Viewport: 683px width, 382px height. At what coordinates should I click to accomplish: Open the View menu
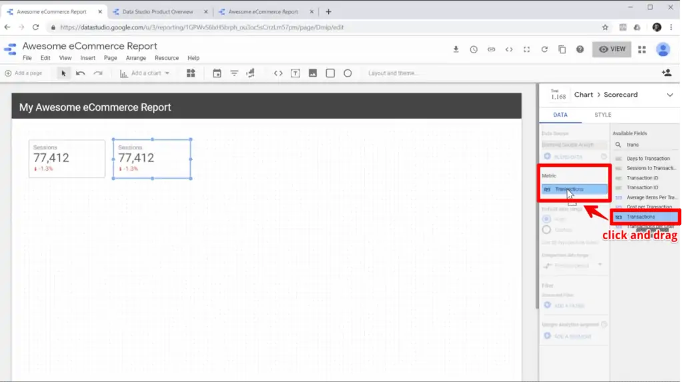pyautogui.click(x=65, y=58)
